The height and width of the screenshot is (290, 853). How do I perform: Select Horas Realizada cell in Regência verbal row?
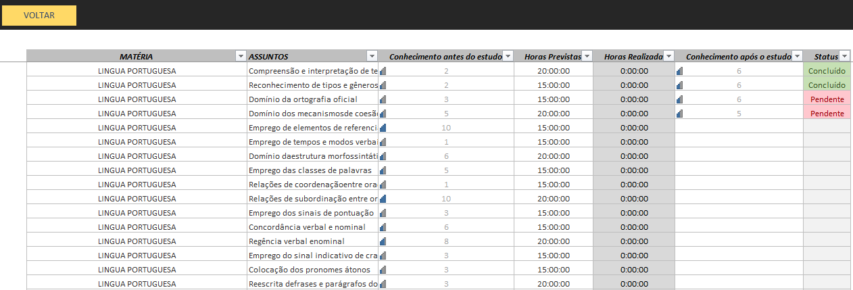tap(634, 241)
